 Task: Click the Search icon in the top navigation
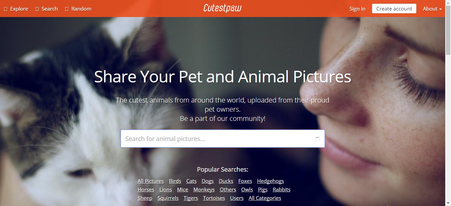point(37,9)
